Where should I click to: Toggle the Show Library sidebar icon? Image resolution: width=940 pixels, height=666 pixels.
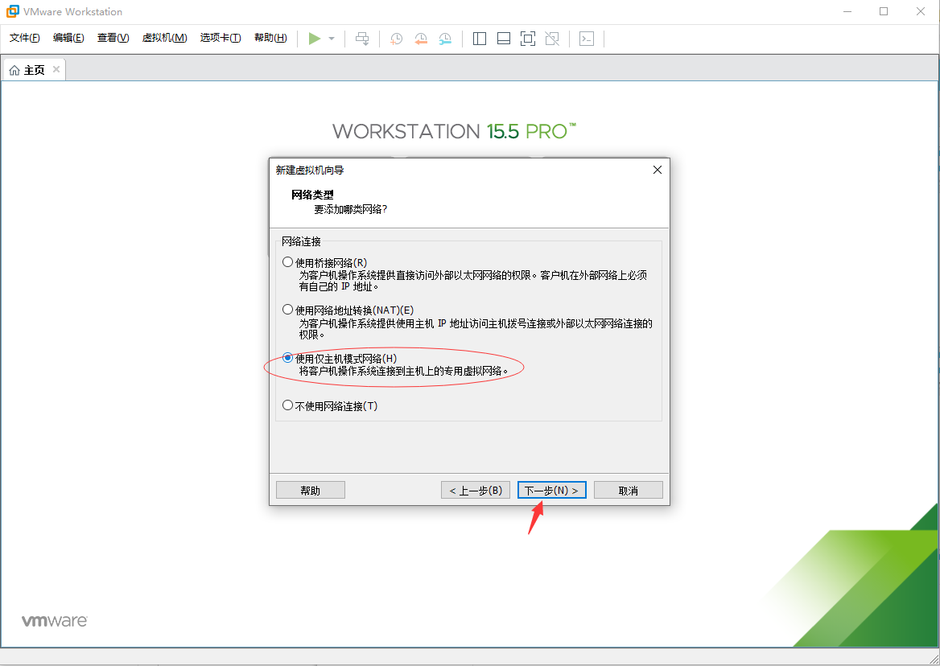(479, 39)
